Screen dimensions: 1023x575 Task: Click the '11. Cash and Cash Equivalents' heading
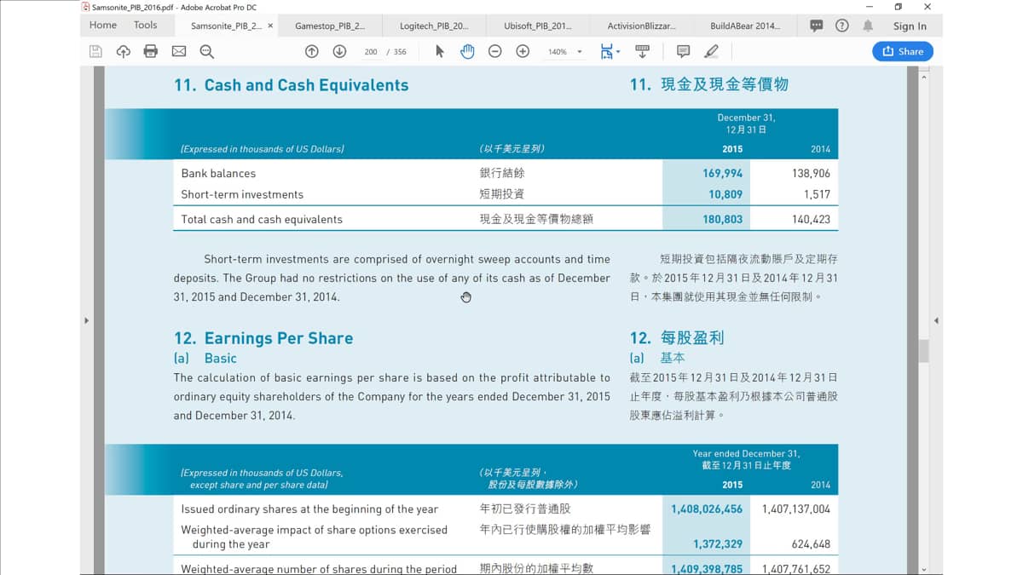click(291, 85)
